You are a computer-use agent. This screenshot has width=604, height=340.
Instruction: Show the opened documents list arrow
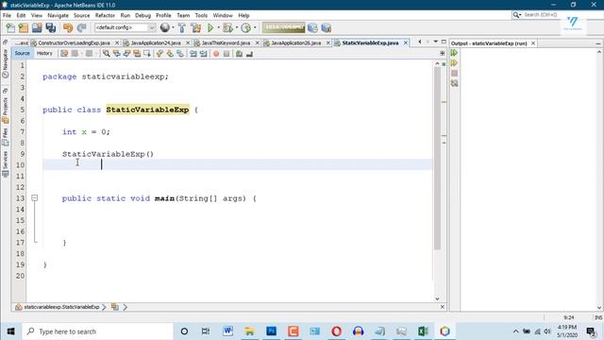tap(436, 42)
